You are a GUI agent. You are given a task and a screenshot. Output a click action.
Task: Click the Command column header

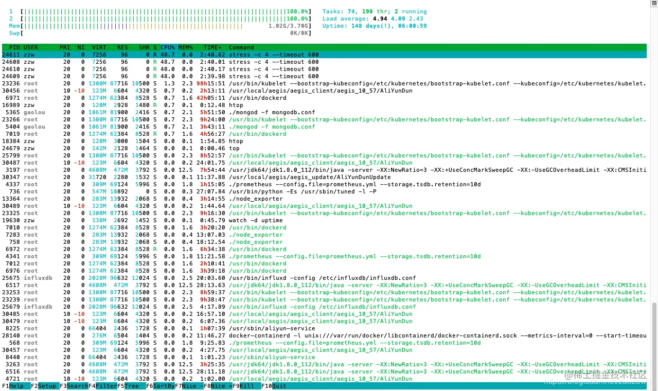point(241,47)
